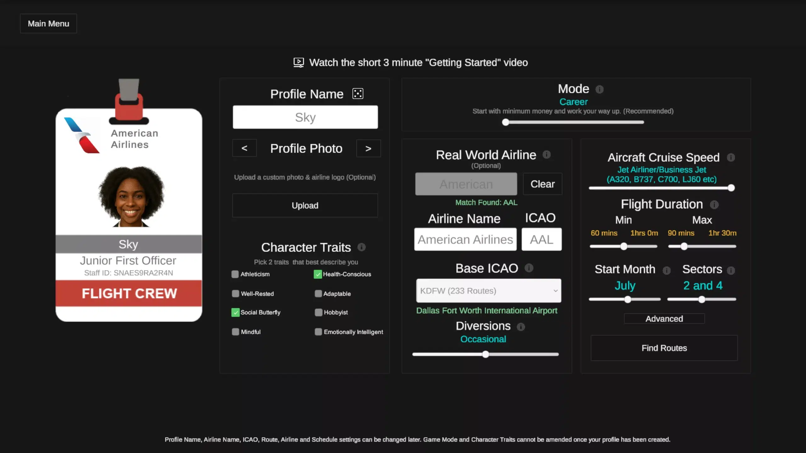The width and height of the screenshot is (806, 453).
Task: Go to next profile photo
Action: click(368, 148)
